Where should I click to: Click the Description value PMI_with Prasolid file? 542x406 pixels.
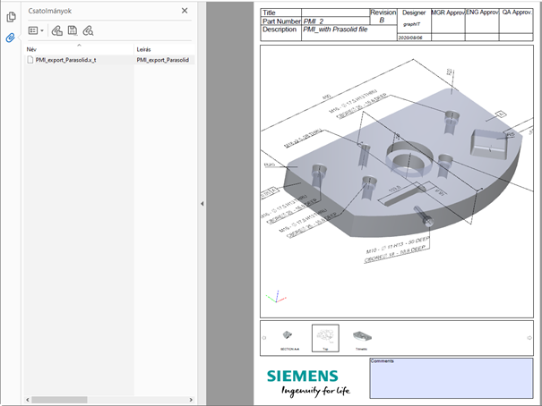pos(335,30)
